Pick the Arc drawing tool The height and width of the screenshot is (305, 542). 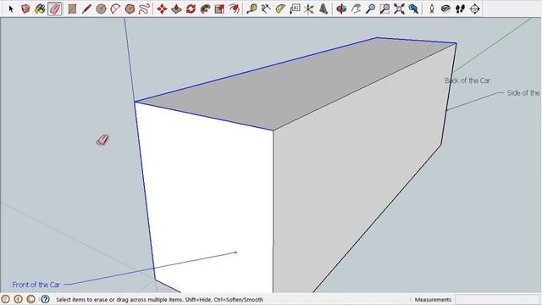[115, 9]
